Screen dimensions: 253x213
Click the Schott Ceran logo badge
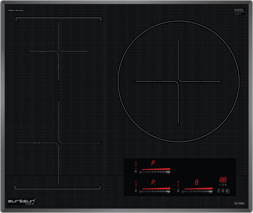(x=239, y=11)
